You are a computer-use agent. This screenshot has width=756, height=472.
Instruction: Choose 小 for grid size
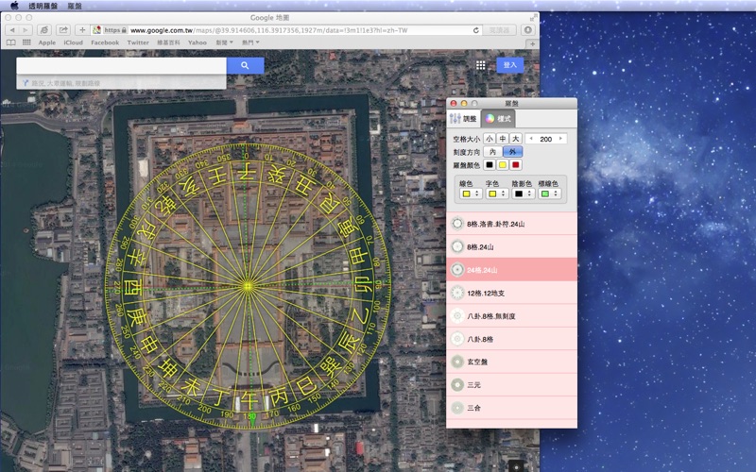coord(490,139)
